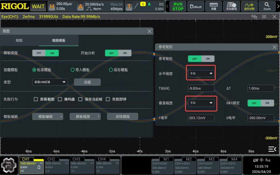
Task: Click the RIGOL gear logo at bottom-left
Action: 9,165
